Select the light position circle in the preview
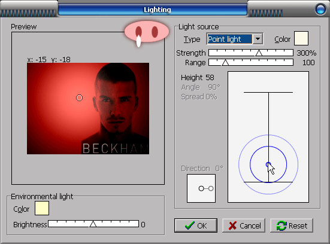330x244 pixels. 79,97
